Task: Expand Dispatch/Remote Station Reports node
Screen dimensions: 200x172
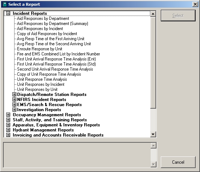Action: point(14,95)
